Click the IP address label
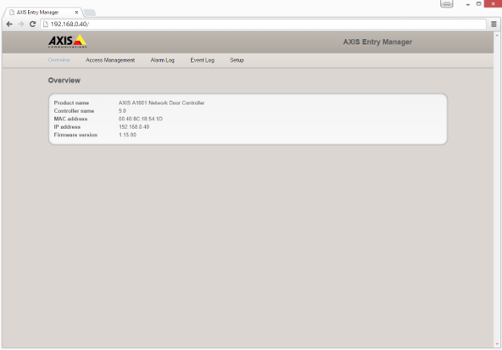 point(67,126)
